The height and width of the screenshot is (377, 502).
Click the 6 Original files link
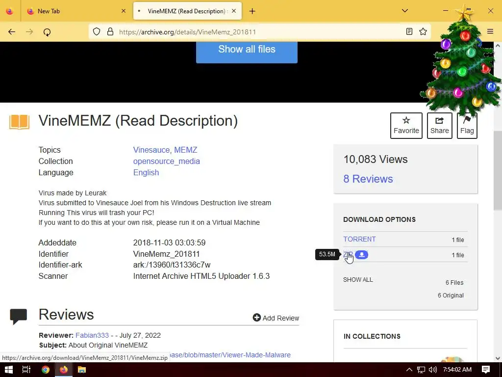point(451,295)
